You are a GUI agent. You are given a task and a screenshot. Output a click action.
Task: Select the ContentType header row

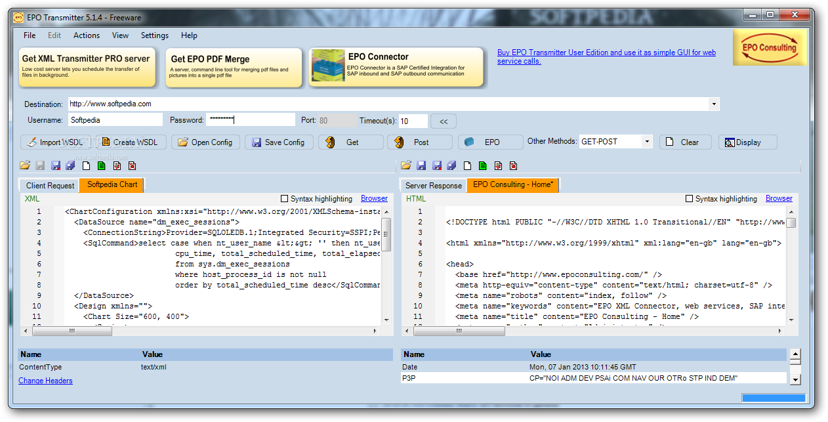[x=205, y=367]
